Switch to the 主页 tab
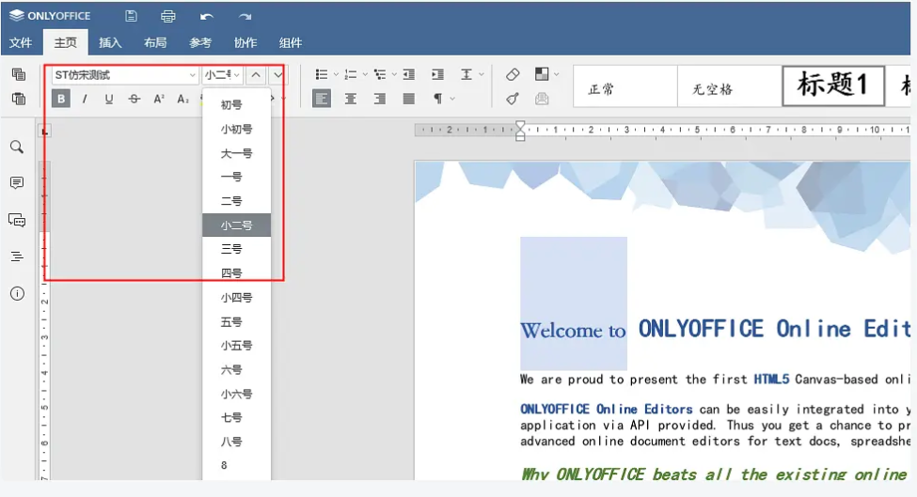917x497 pixels. point(66,42)
